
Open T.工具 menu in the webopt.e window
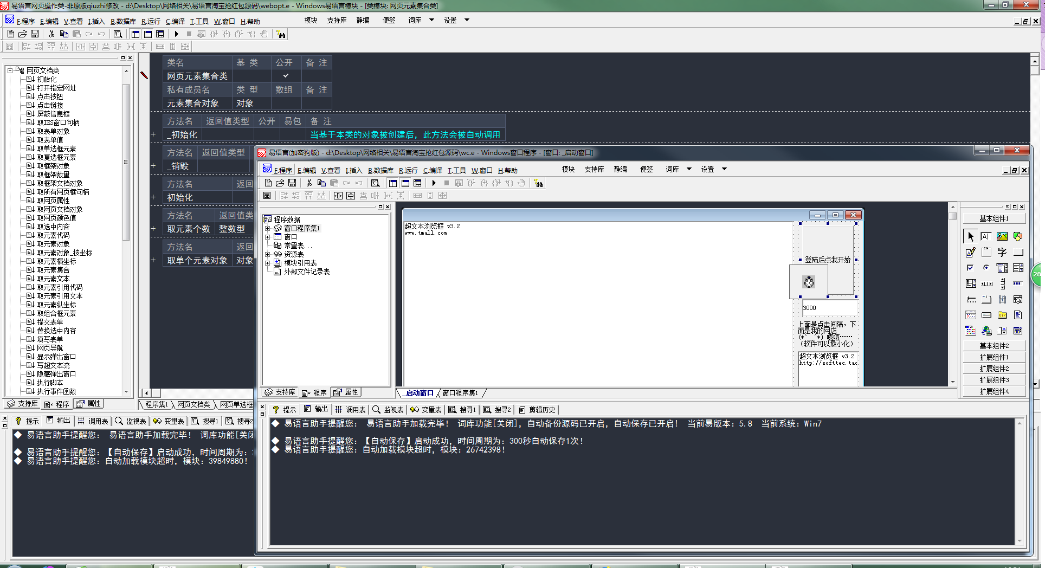[199, 21]
